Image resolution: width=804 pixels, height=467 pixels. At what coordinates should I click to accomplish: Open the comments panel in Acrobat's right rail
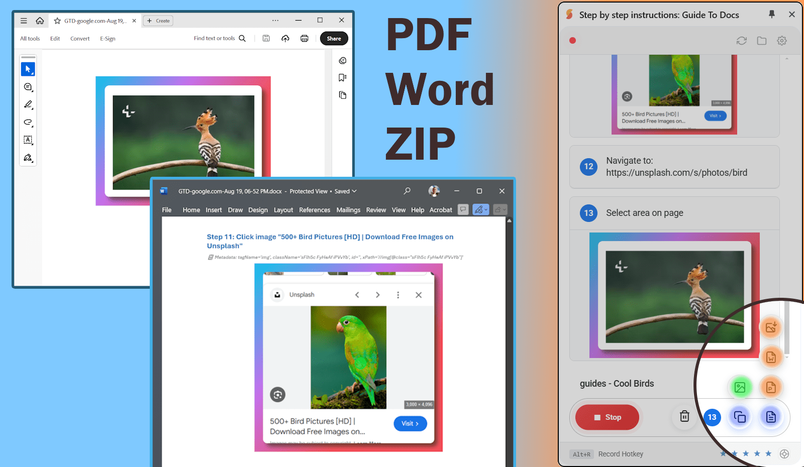tap(343, 60)
